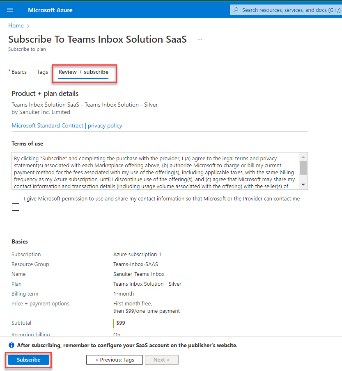Click the 'Resource Group' label
Image resolution: width=342 pixels, height=371 pixels.
click(30, 264)
